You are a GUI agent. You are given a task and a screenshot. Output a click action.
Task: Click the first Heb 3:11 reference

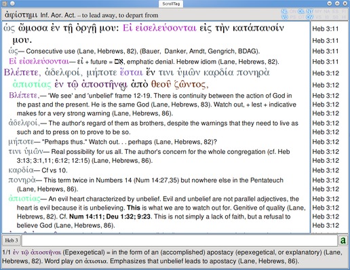pyautogui.click(x=326, y=29)
